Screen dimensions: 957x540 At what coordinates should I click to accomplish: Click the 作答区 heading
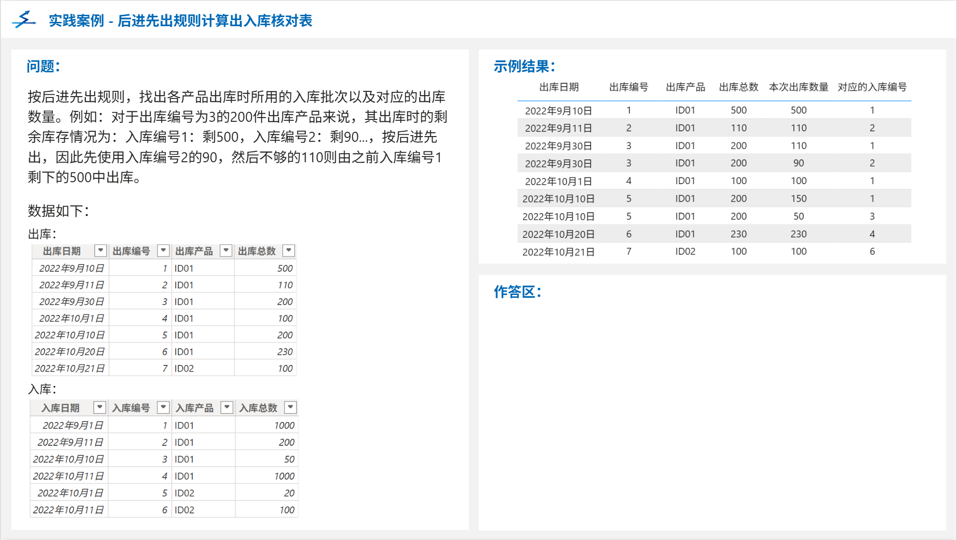point(517,292)
